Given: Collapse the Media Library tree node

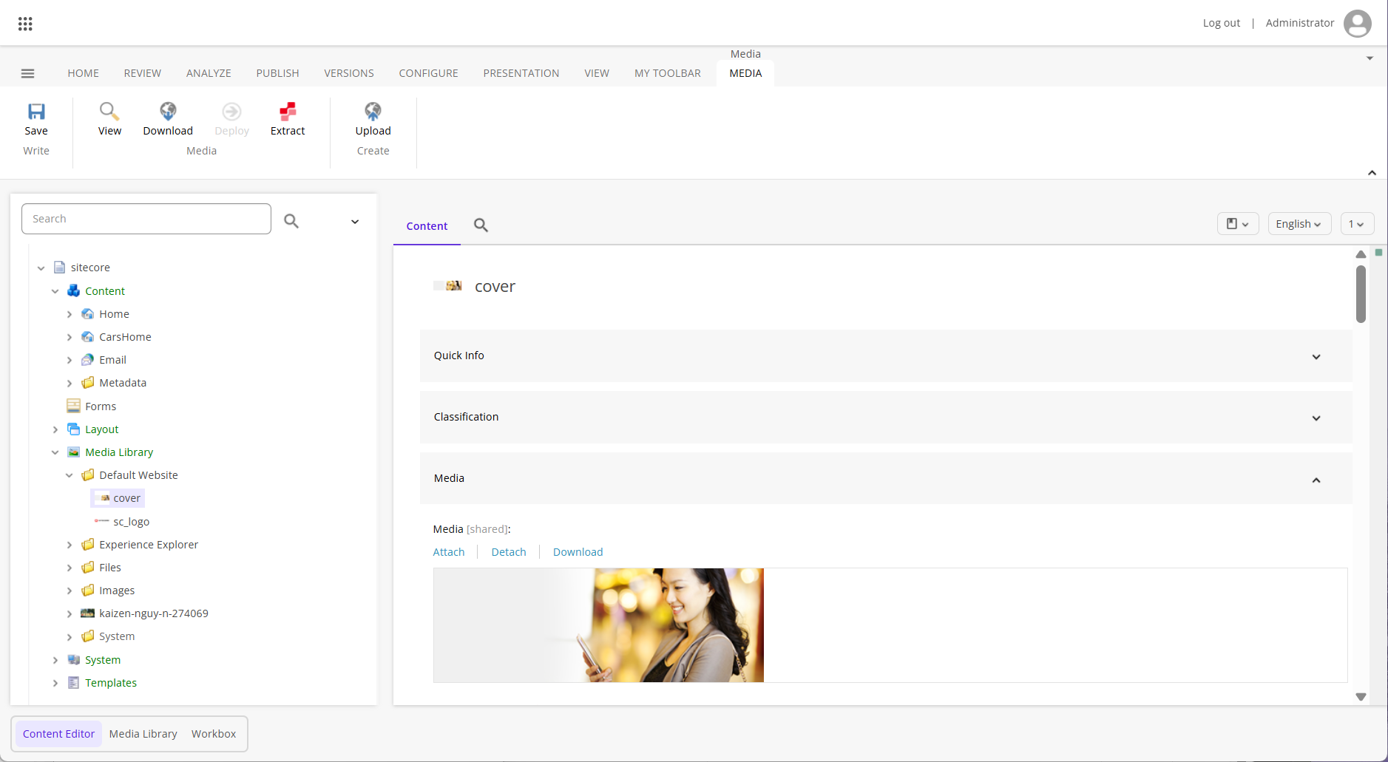Looking at the screenshot, I should click(x=55, y=452).
